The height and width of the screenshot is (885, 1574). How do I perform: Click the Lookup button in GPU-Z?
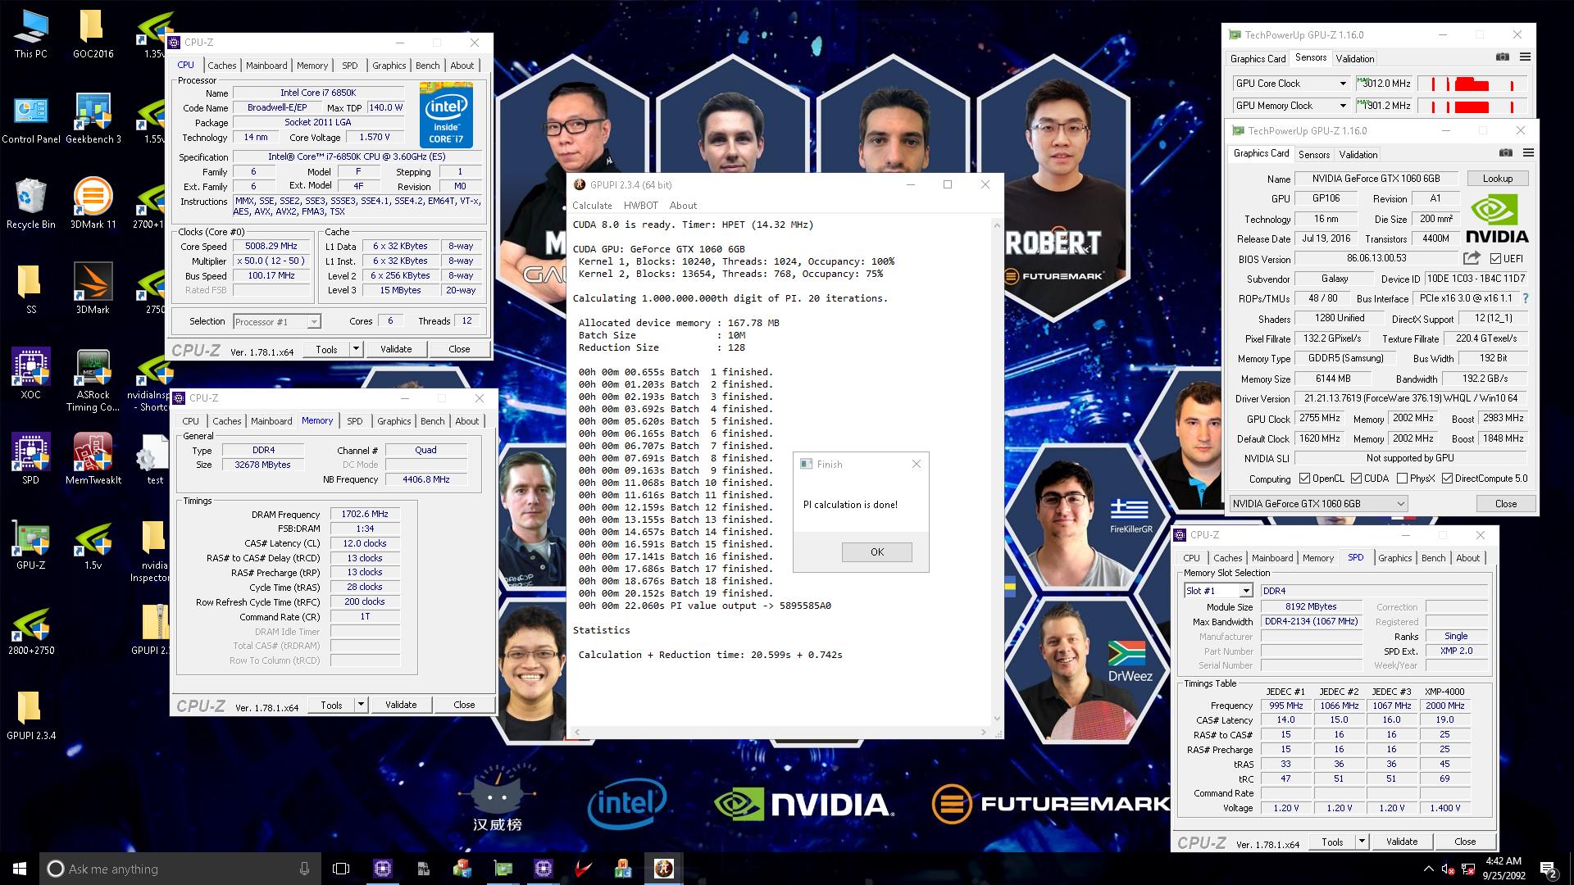1497,178
